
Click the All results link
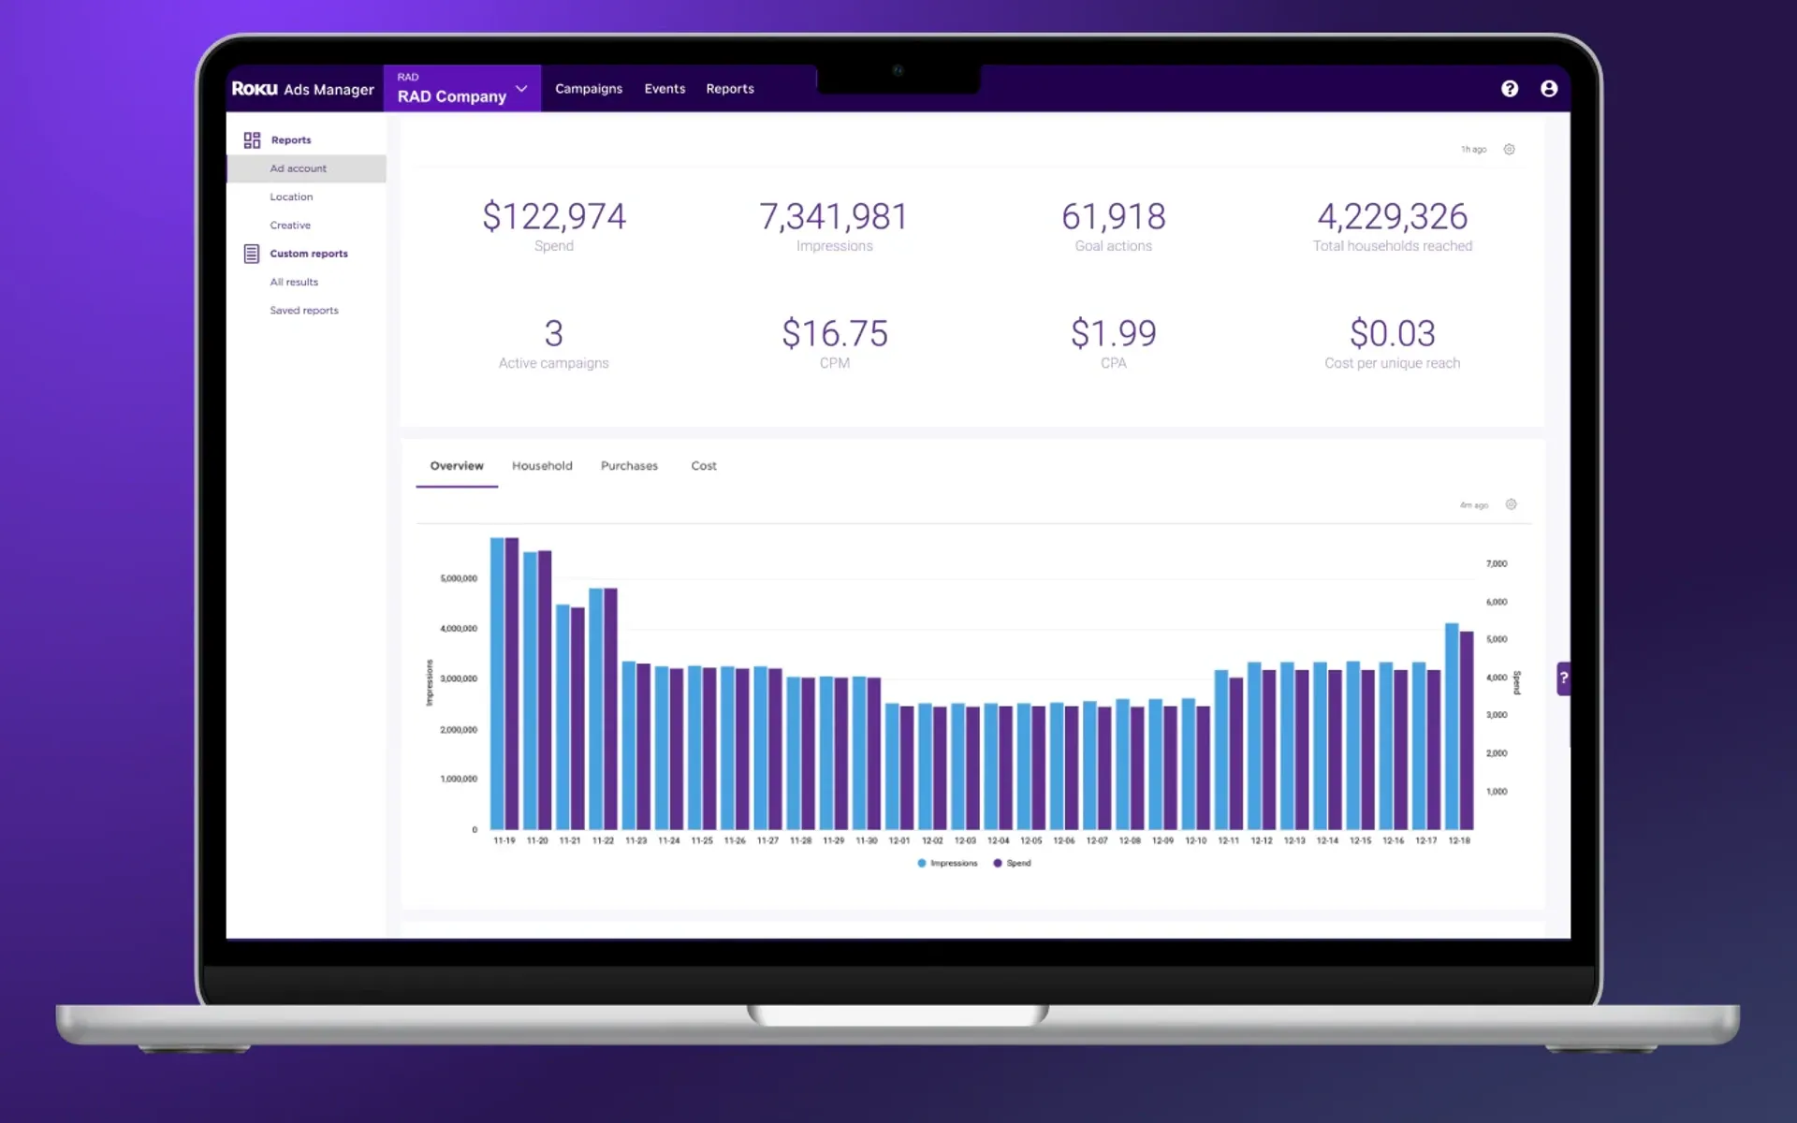(294, 281)
